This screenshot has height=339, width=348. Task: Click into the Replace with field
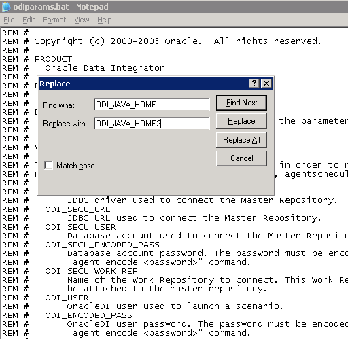[152, 124]
